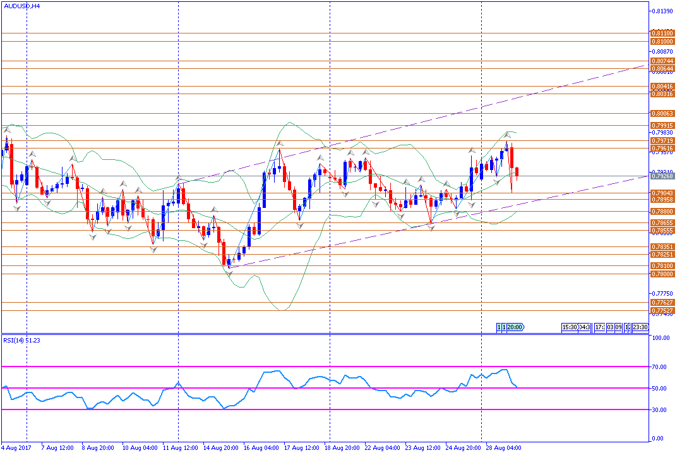Select the 0.77527 price level label
Viewport: 682px width, 455px height.
pyautogui.click(x=662, y=311)
